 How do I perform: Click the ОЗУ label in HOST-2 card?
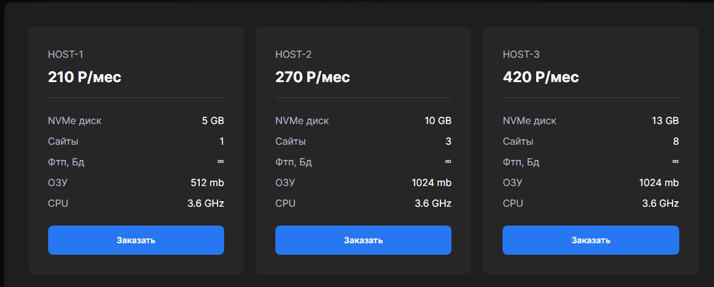[x=285, y=182]
